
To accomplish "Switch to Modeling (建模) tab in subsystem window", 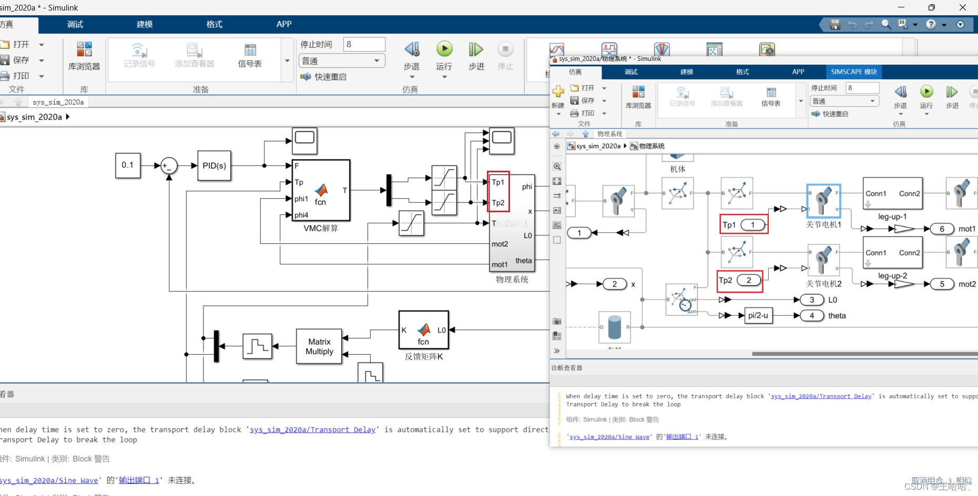I will [x=687, y=72].
